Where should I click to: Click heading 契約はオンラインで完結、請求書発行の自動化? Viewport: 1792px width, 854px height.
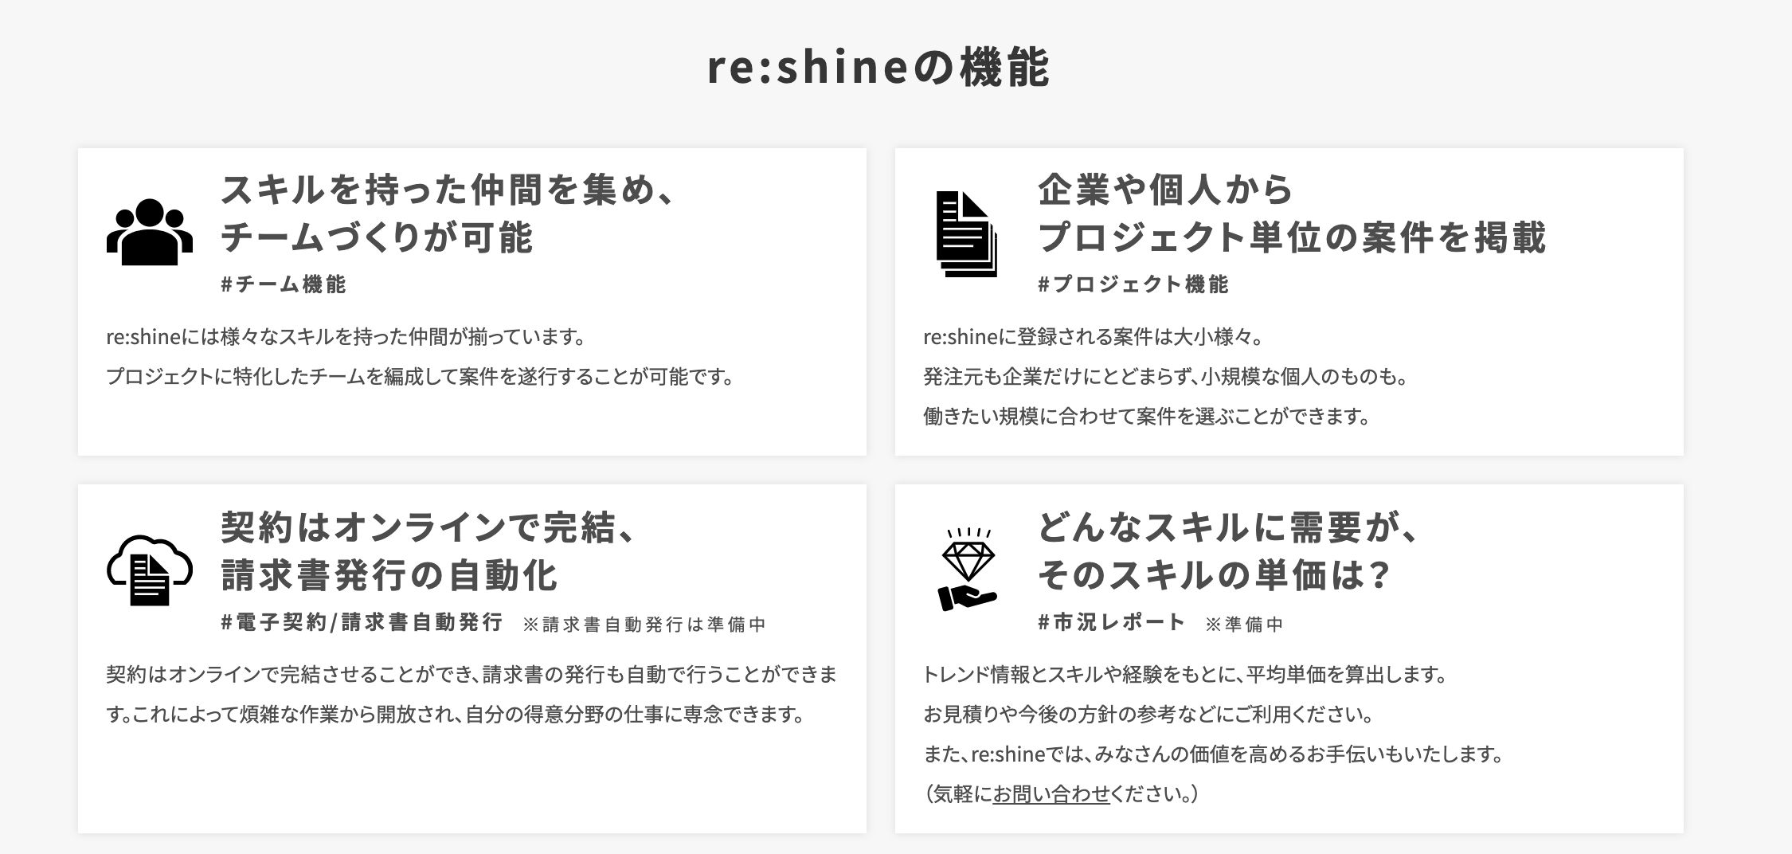pos(428,551)
